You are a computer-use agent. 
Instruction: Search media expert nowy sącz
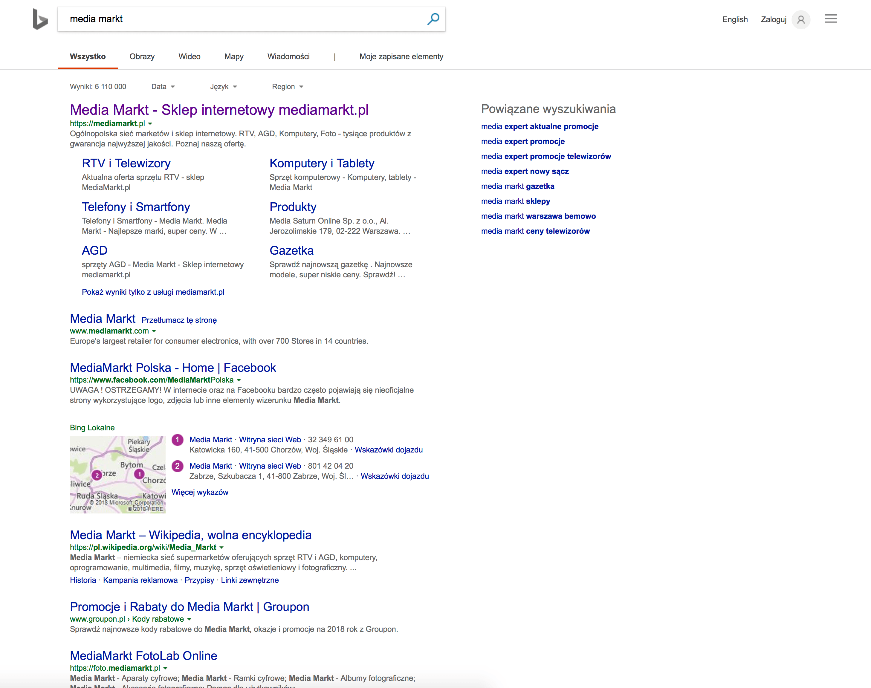(525, 171)
